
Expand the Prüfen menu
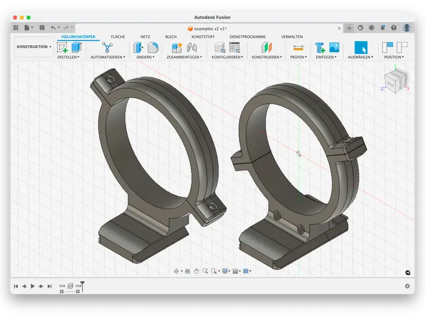coord(298,57)
